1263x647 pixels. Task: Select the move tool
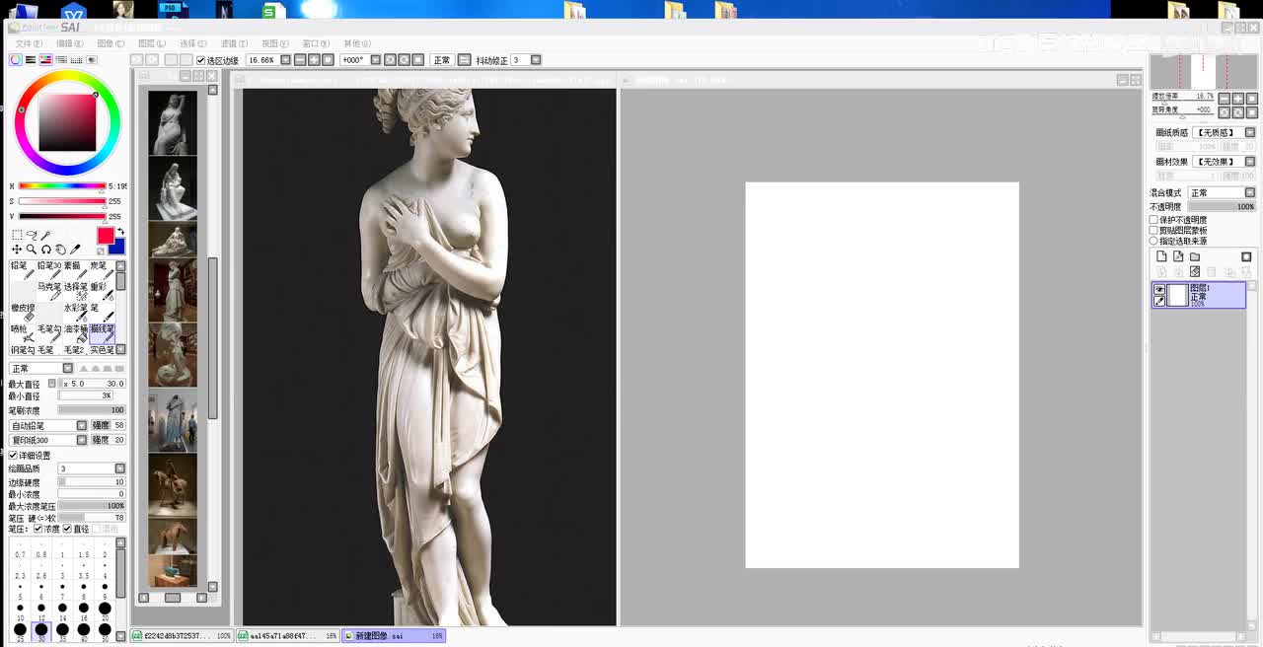click(x=17, y=250)
